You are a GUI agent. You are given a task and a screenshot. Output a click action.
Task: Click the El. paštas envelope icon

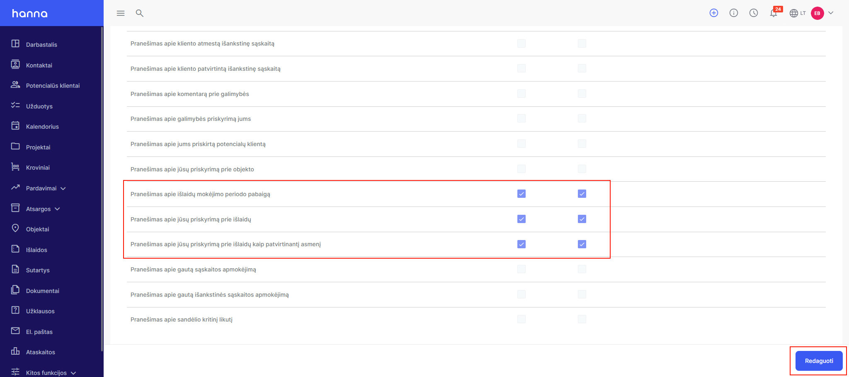click(15, 331)
